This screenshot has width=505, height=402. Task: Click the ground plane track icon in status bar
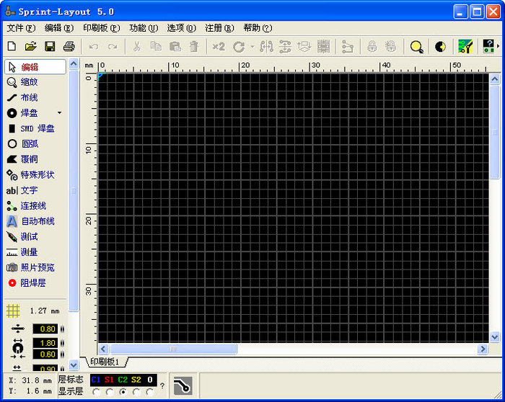tap(183, 385)
